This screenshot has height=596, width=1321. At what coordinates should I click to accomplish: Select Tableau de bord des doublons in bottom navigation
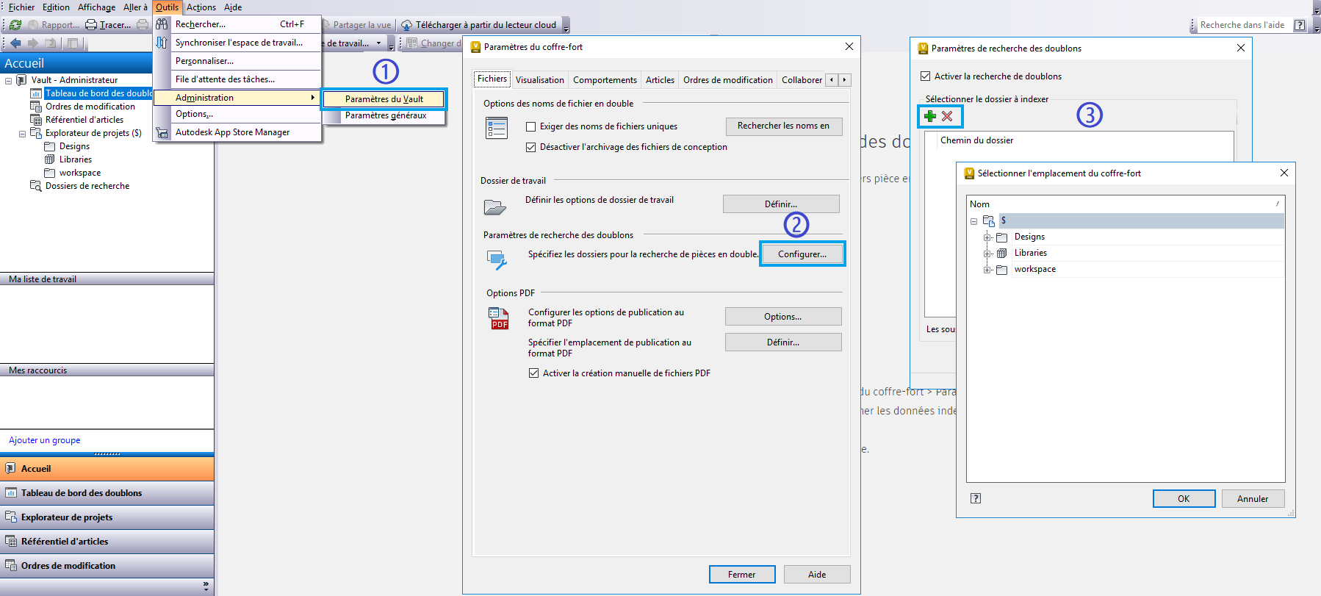107,493
